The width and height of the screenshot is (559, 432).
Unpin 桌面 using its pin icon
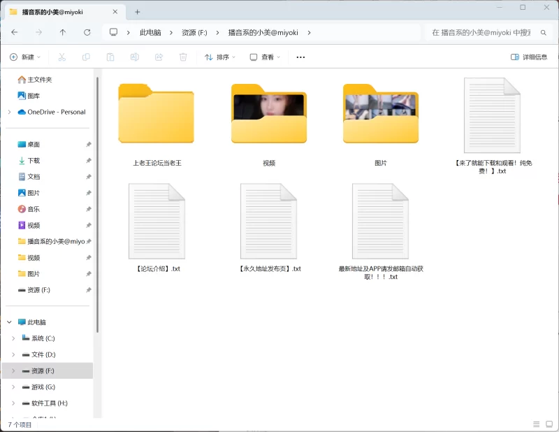tap(89, 144)
